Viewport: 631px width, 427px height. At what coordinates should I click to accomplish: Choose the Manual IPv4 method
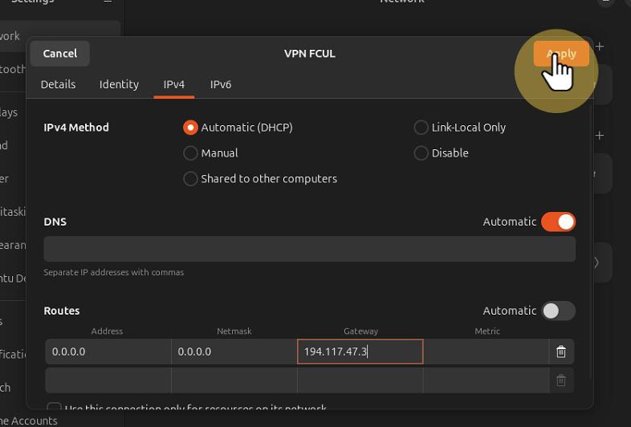[x=190, y=153]
